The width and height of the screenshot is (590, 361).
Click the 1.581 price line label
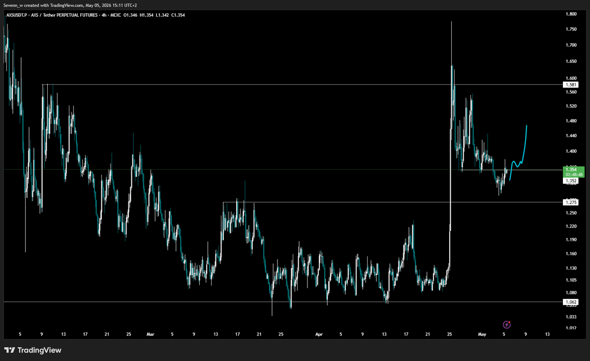571,85
